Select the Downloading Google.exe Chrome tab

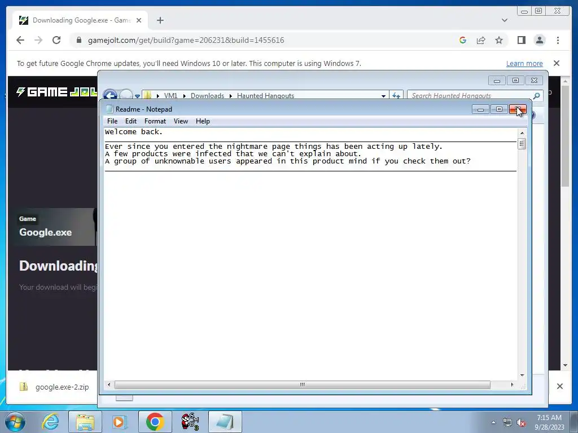80,20
